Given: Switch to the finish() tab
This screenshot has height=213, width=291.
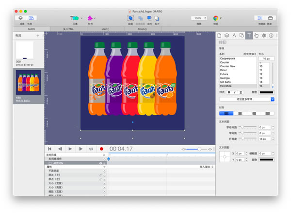Looking at the screenshot, I should tap(142, 29).
